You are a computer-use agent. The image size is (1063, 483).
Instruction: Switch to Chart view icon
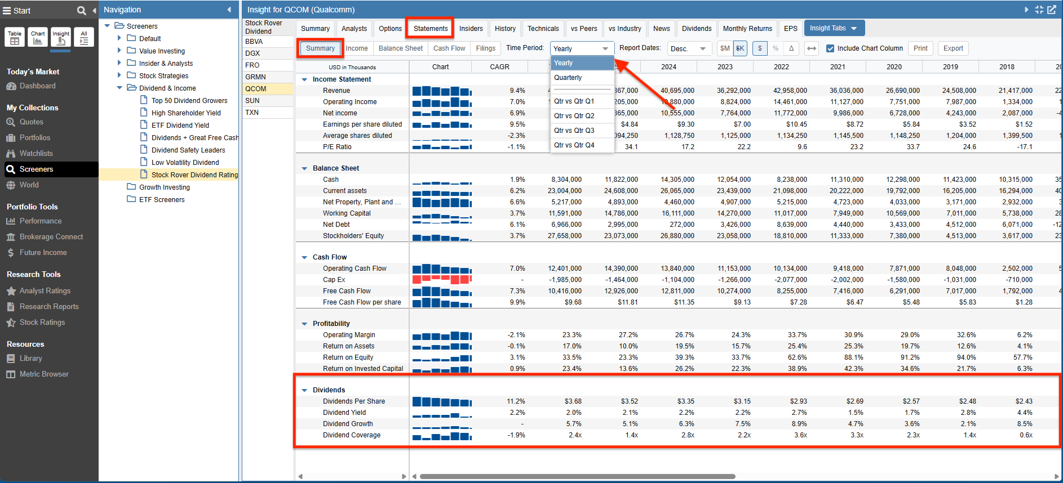click(x=38, y=37)
